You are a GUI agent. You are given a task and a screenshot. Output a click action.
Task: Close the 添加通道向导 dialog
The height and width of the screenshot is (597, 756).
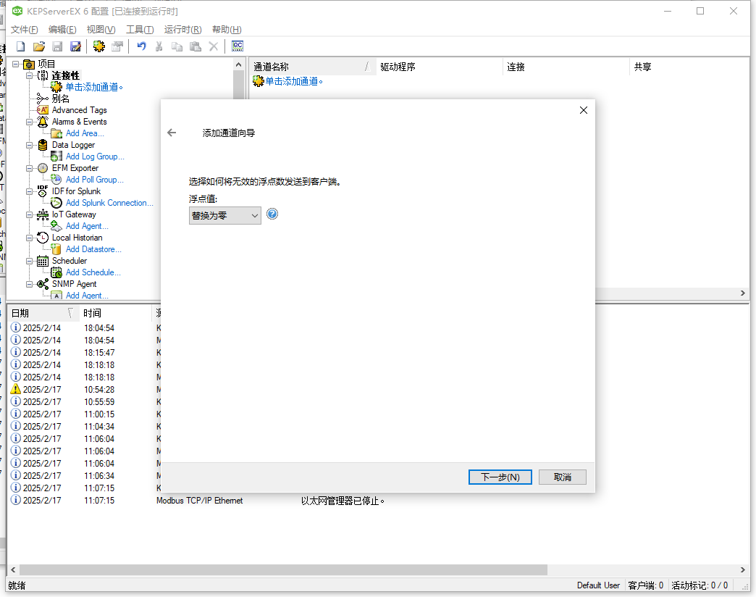click(584, 110)
